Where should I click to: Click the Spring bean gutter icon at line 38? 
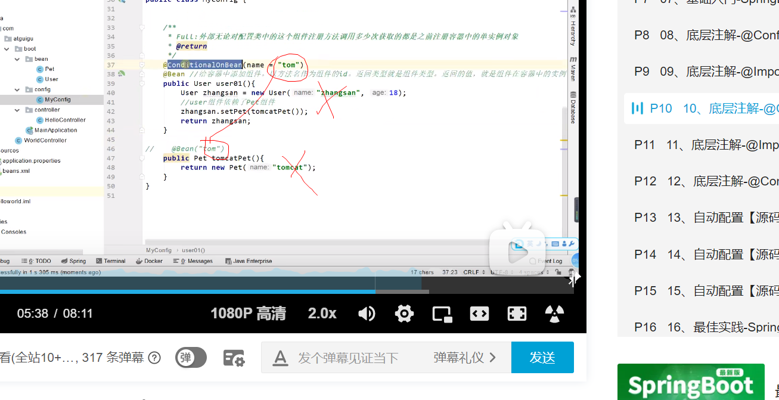(x=121, y=74)
